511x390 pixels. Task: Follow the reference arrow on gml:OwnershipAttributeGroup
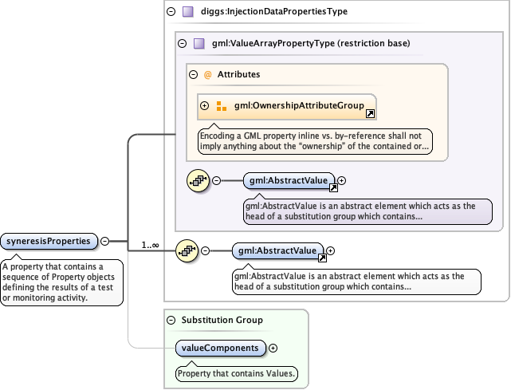click(x=370, y=114)
